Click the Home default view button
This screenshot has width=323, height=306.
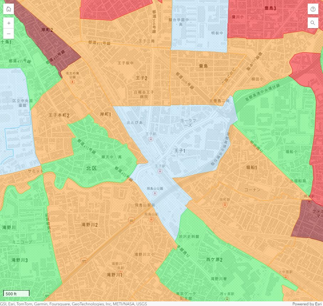coord(9,9)
